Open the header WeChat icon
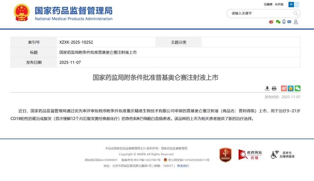The width and height of the screenshot is (314, 181). [x=278, y=22]
